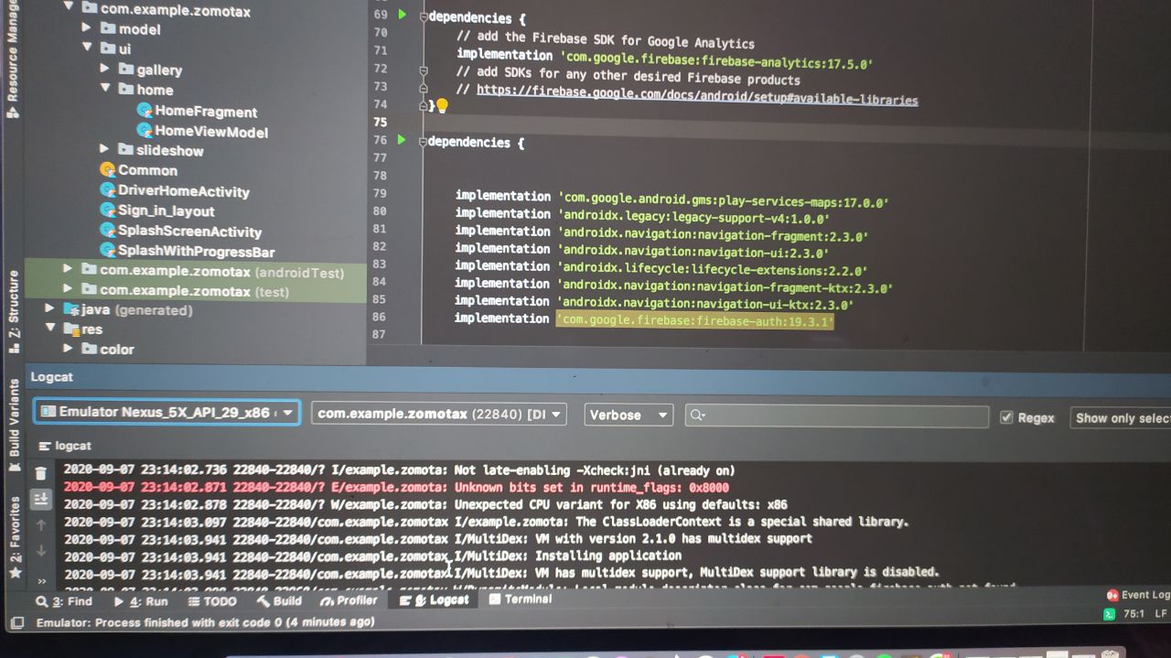Screen dimensions: 1171x658
Task: Collapse the ui package folder
Action: coord(86,48)
